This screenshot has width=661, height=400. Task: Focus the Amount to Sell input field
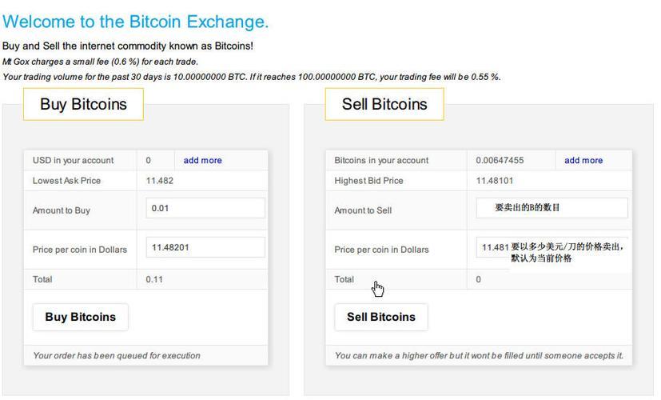point(551,208)
